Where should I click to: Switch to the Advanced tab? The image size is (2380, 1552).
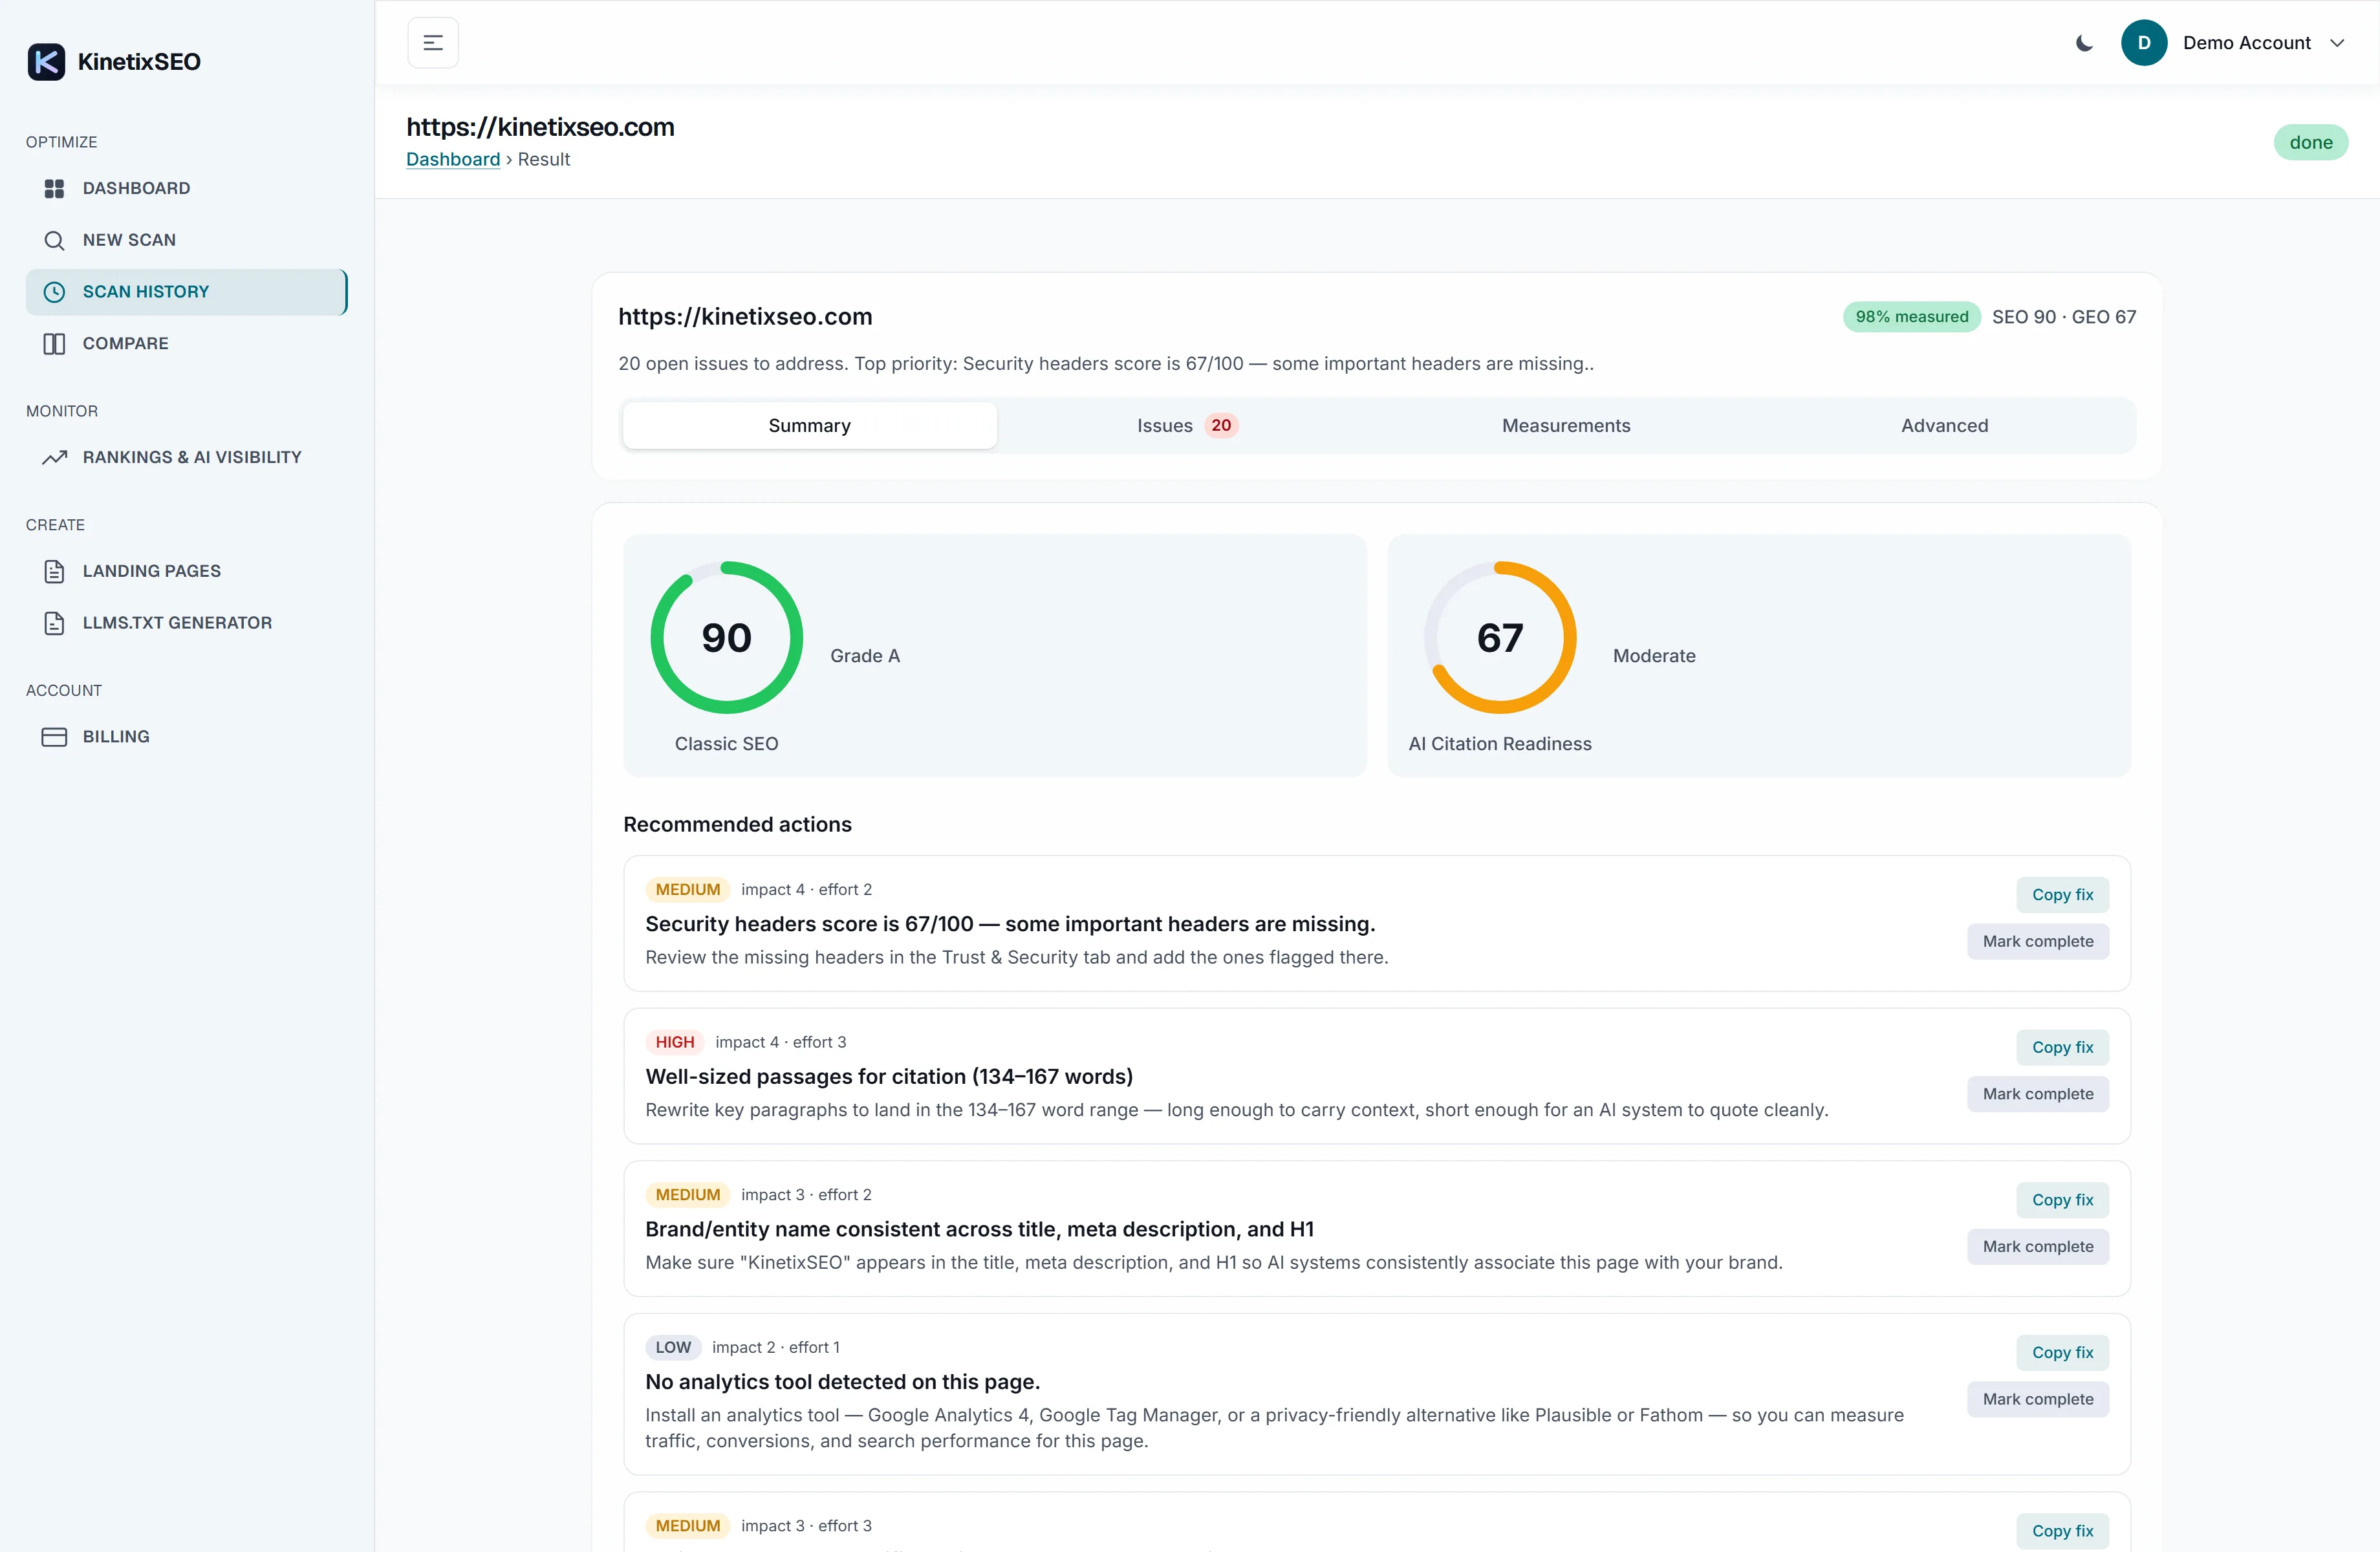[1944, 426]
